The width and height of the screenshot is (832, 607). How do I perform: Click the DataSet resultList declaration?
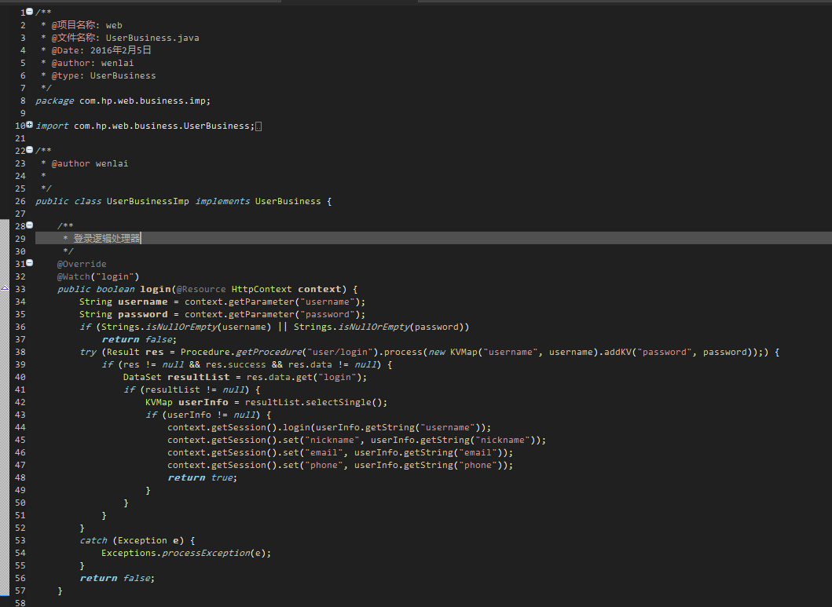click(x=176, y=377)
